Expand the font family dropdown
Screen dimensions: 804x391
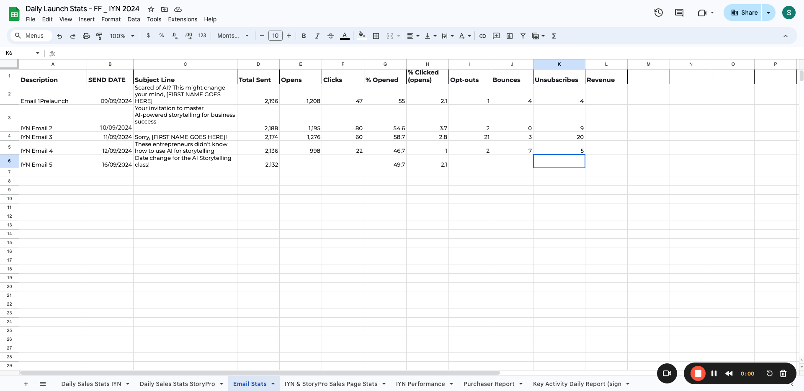tap(233, 36)
